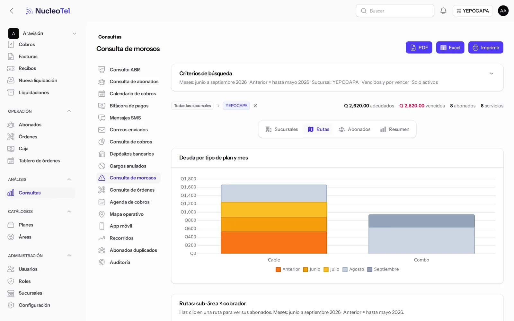Select the Rutas tab

(x=319, y=129)
